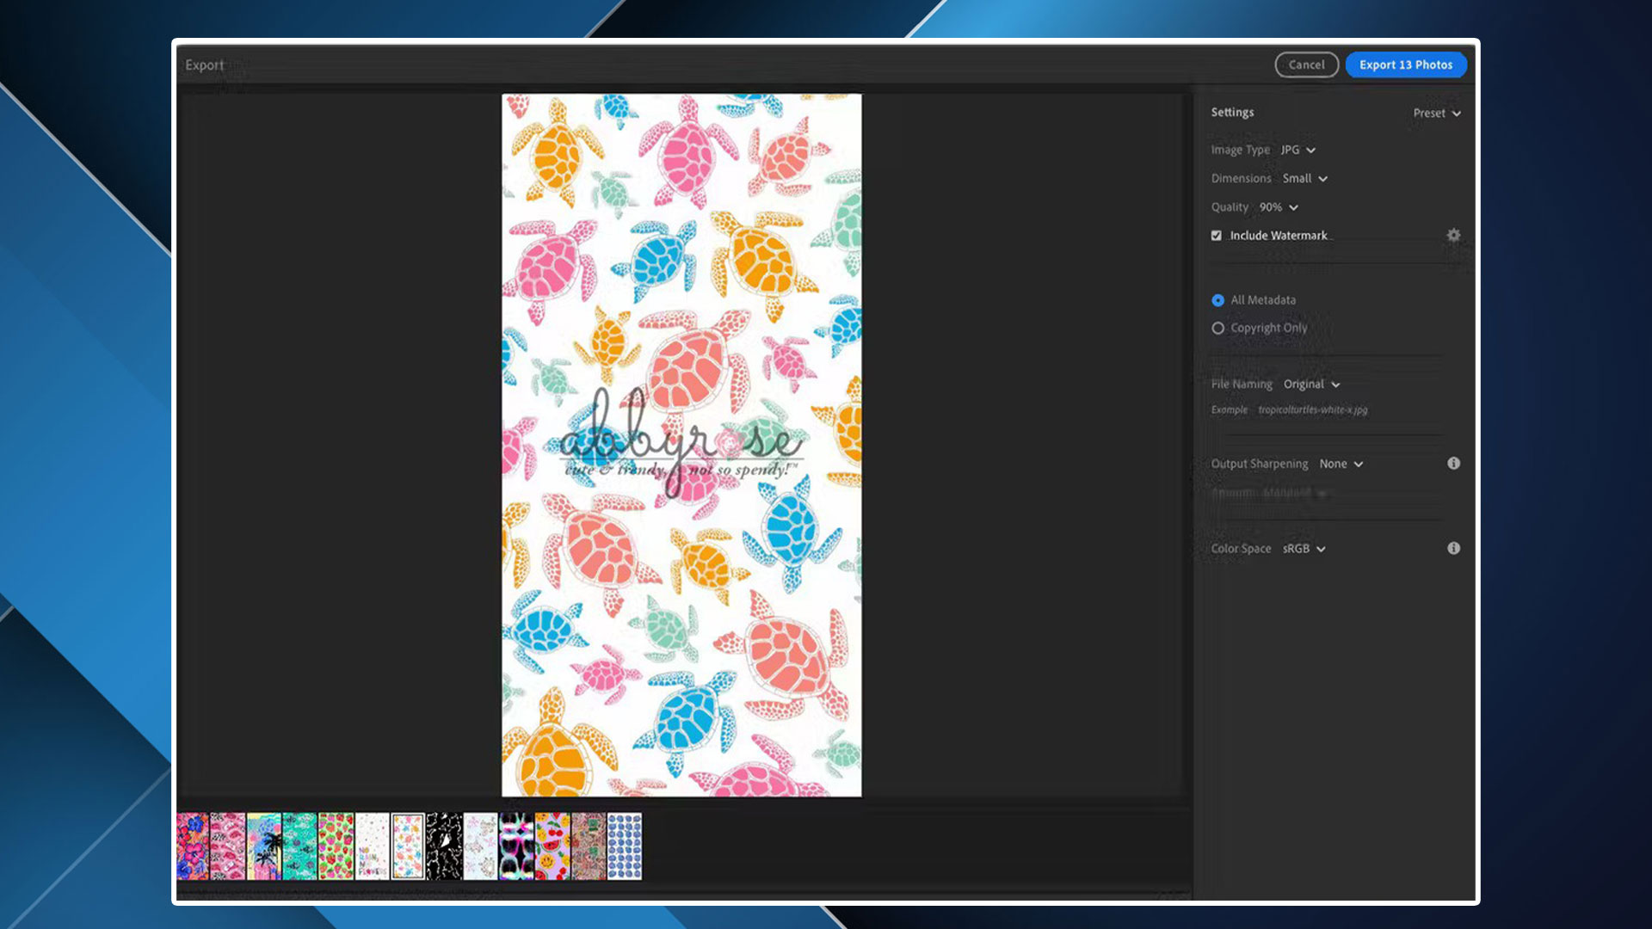Viewport: 1652px width, 929px height.
Task: Toggle the Include Watermark checkbox
Action: 1217,236
